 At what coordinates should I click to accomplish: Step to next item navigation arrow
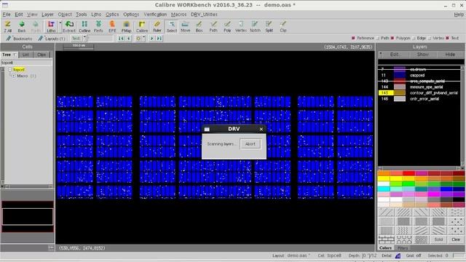[152, 39]
